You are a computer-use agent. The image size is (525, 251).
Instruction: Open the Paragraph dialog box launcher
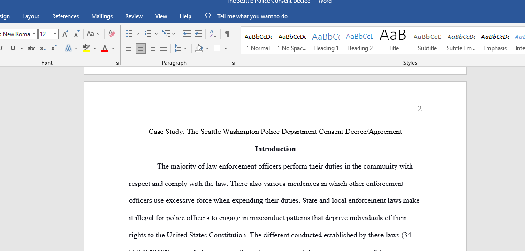point(233,63)
